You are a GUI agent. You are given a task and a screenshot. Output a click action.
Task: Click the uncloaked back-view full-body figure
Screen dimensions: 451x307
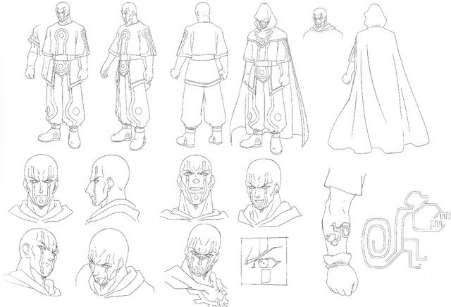click(200, 75)
